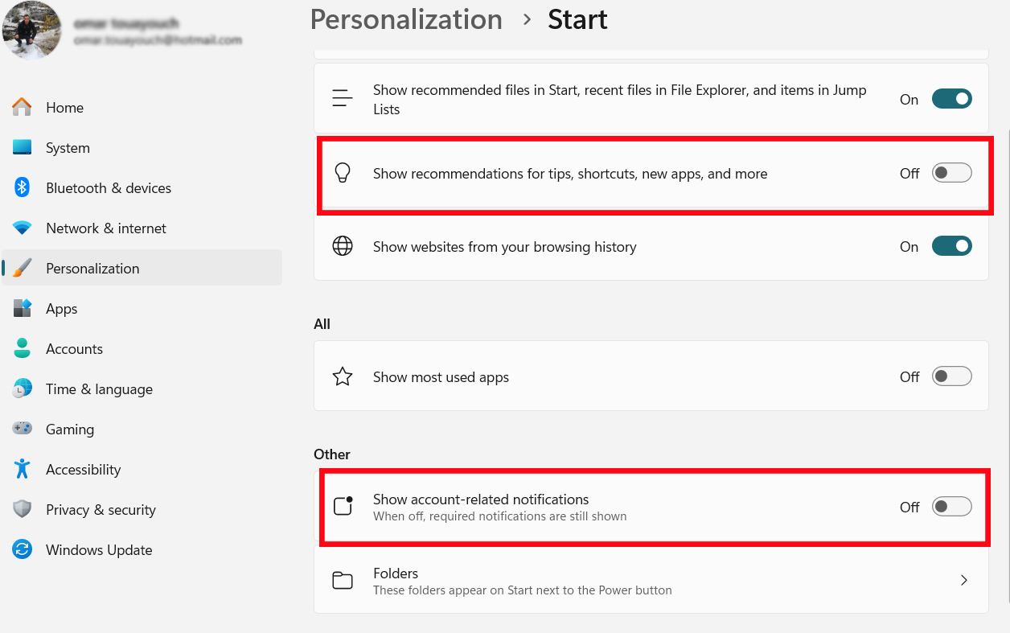Image resolution: width=1010 pixels, height=633 pixels.
Task: Open the Accounts settings page
Action: pyautogui.click(x=74, y=349)
